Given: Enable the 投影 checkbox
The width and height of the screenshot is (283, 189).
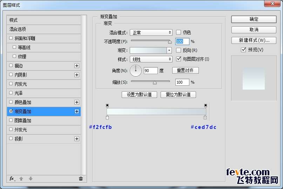Looking at the screenshot, I should 11,138.
